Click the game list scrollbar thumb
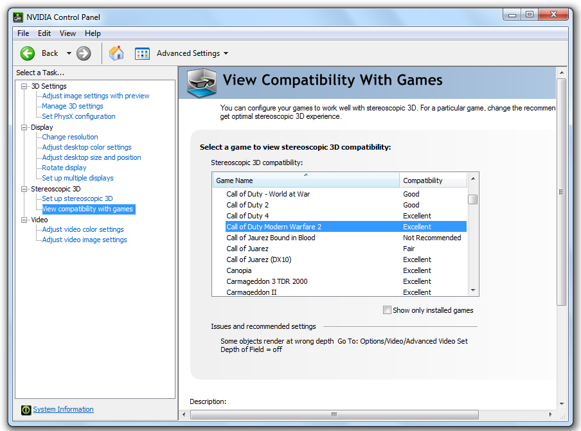The image size is (581, 431). point(473,199)
